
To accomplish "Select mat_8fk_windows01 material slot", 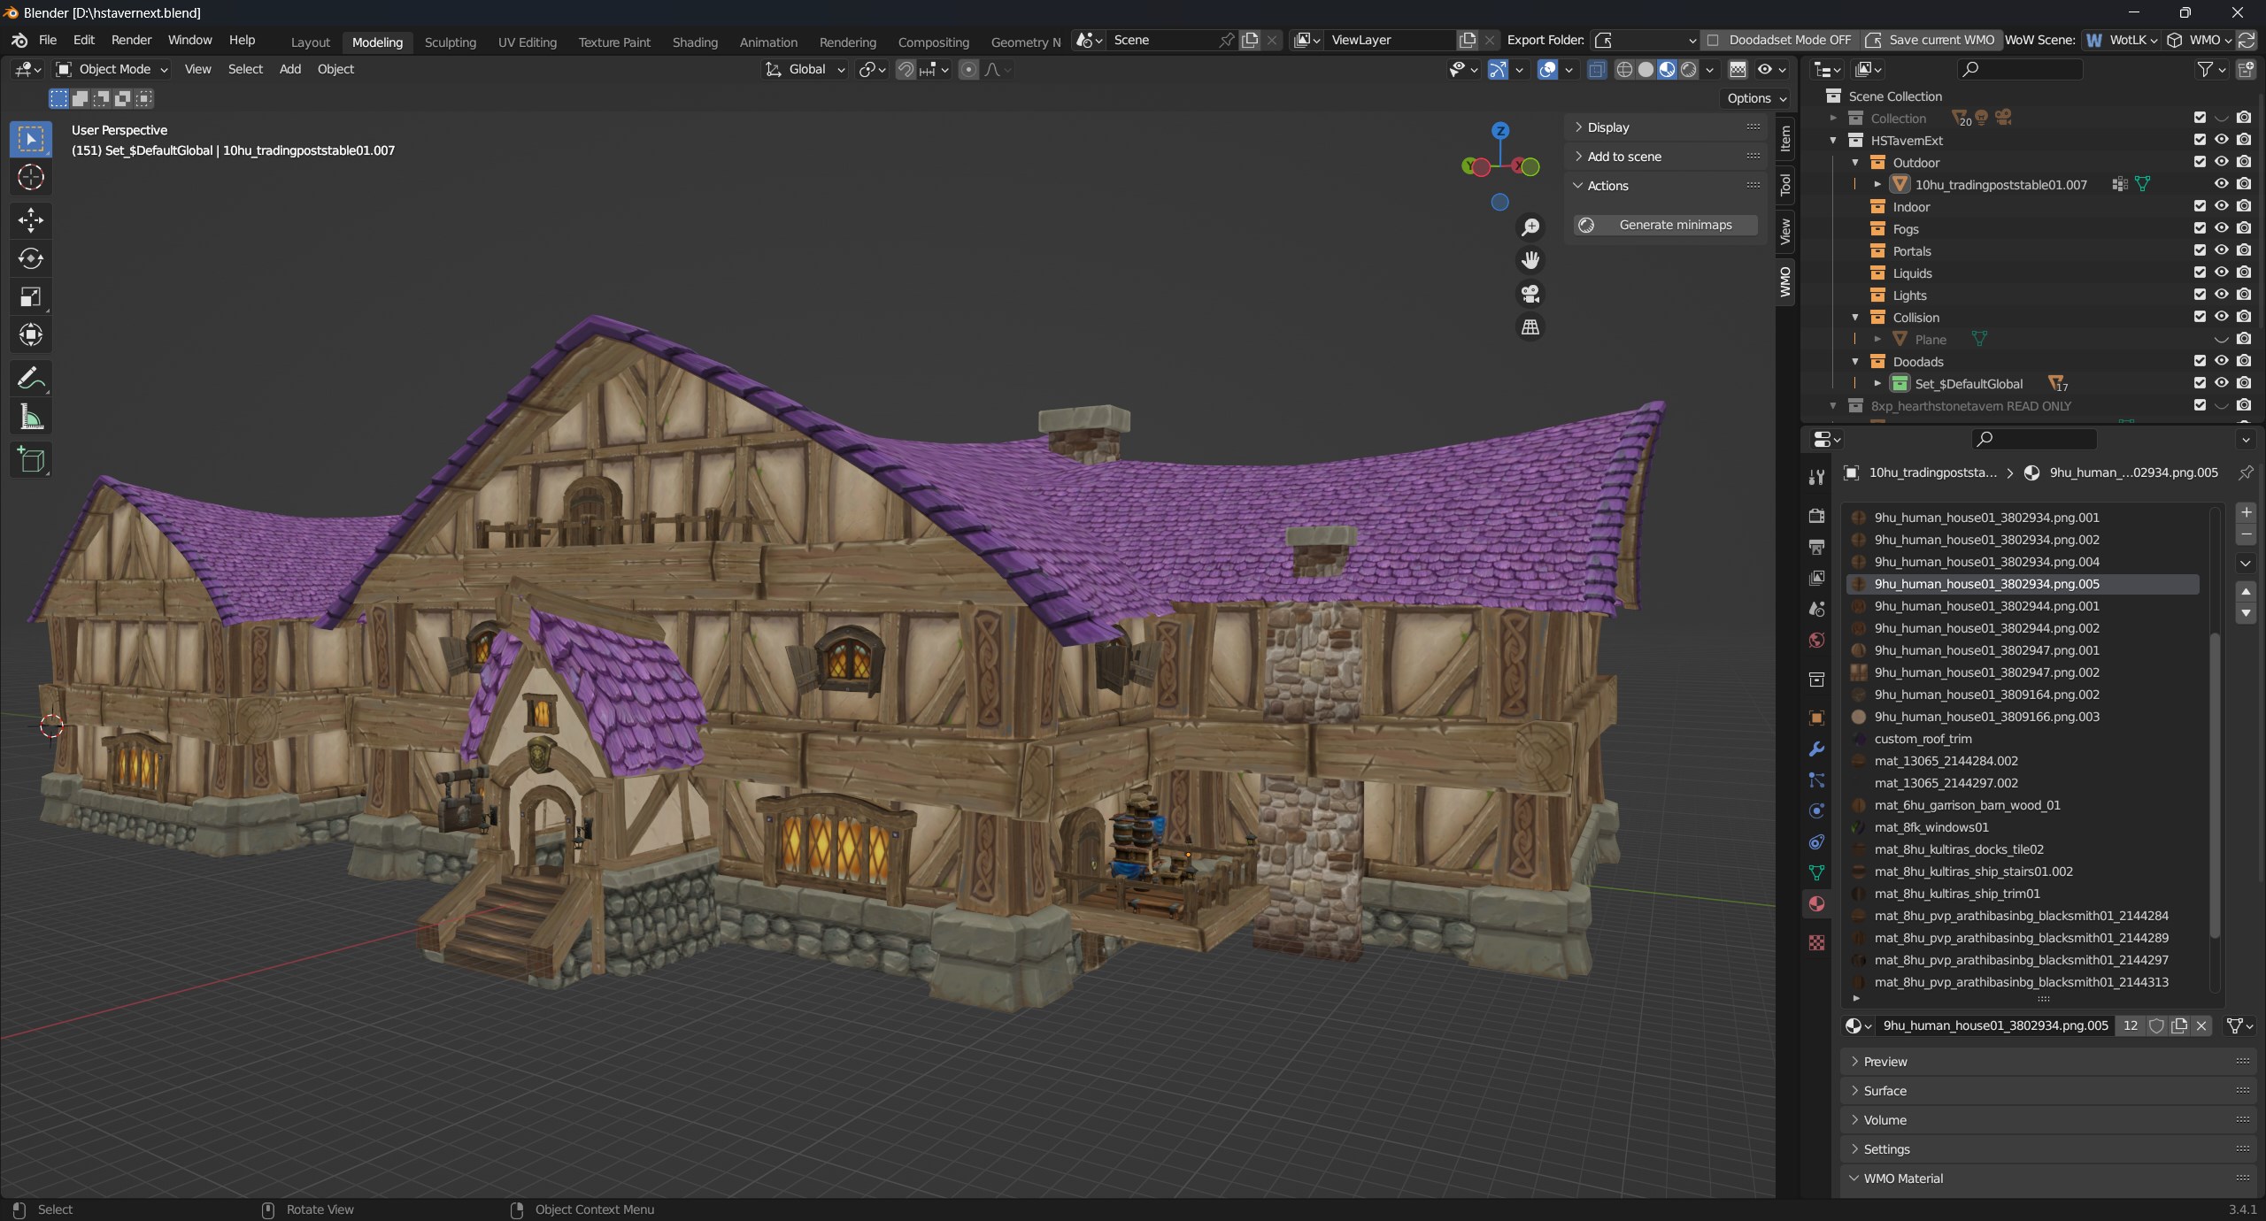I will click(2023, 827).
